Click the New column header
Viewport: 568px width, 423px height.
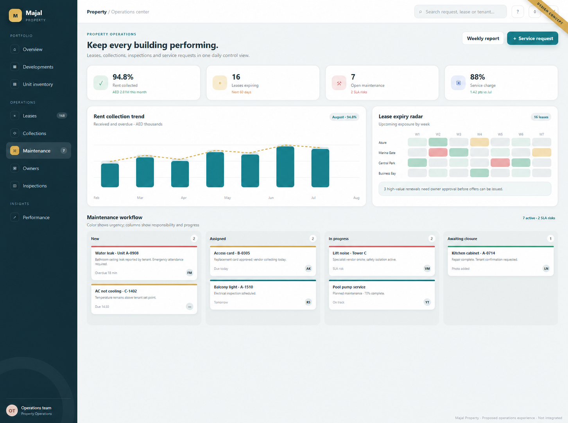coord(95,239)
